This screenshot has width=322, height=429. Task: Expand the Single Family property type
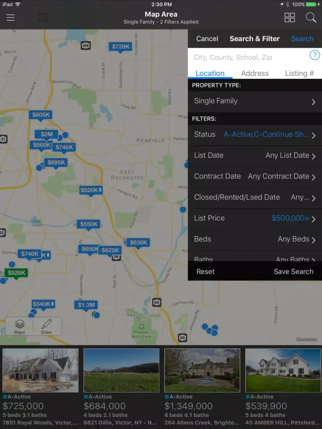point(255,101)
